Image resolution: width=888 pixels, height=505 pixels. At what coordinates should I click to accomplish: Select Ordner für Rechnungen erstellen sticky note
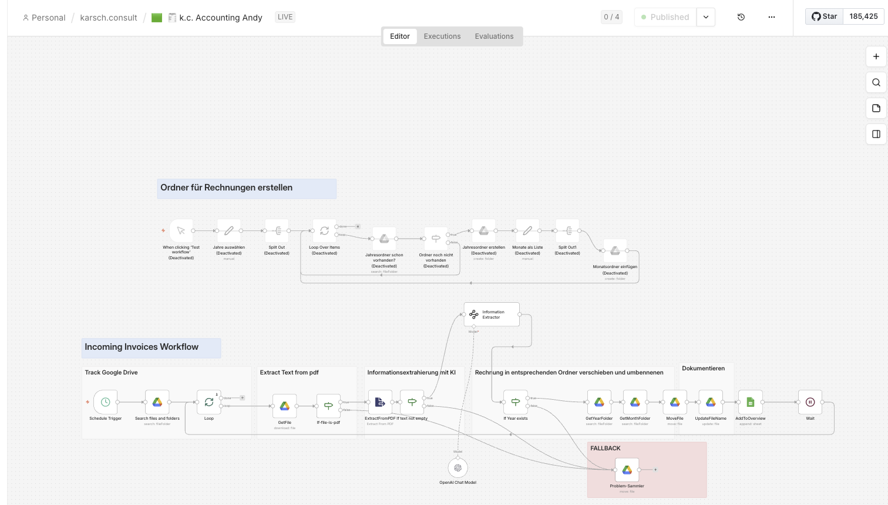[247, 189]
